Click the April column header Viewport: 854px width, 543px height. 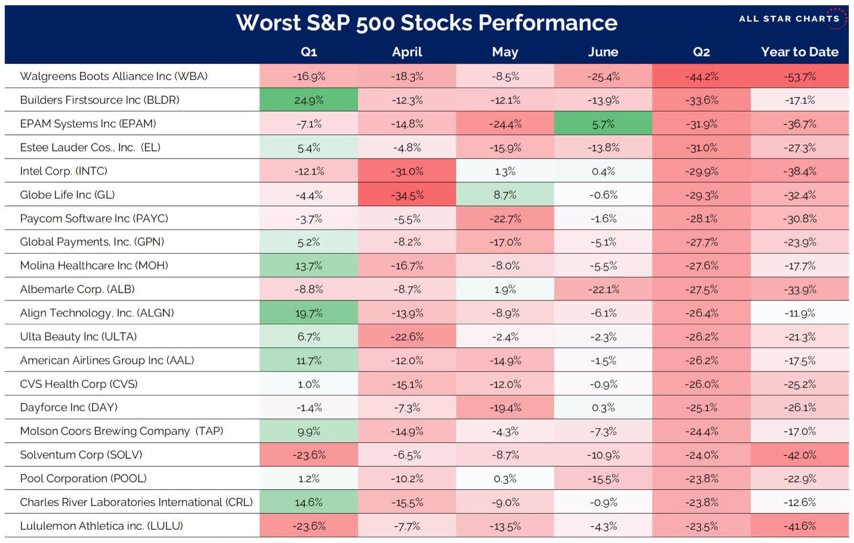407,52
